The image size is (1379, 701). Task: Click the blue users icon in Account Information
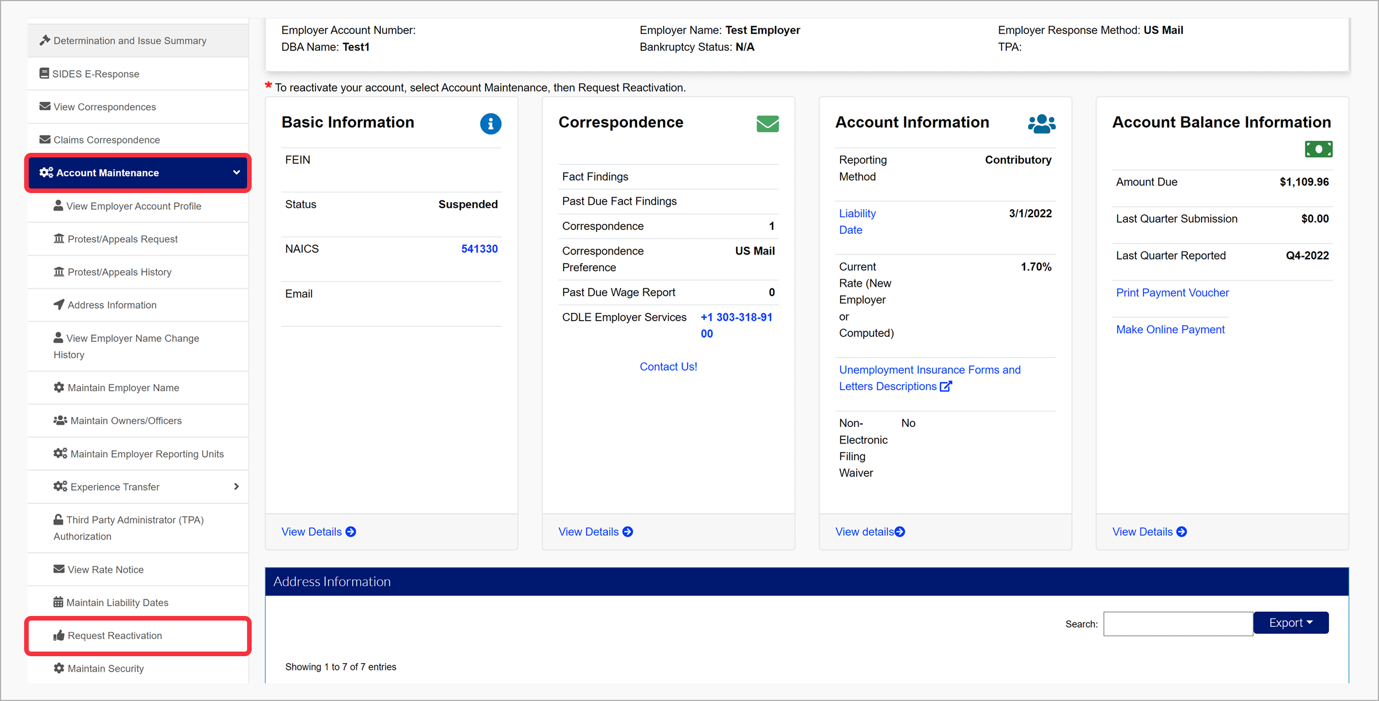pos(1042,124)
